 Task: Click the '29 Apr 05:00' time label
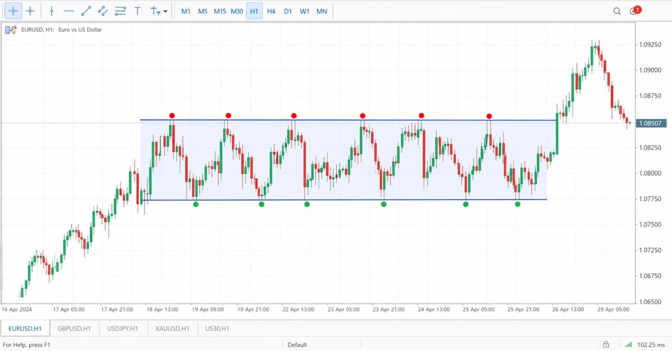click(x=613, y=309)
